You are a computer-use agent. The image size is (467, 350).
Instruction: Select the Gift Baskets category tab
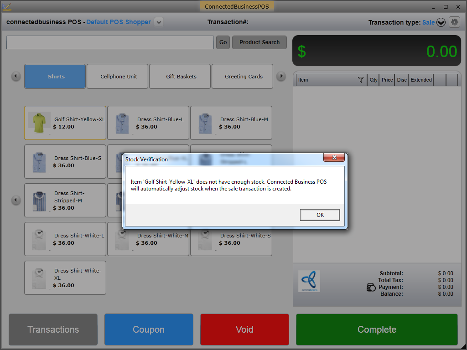pyautogui.click(x=180, y=77)
